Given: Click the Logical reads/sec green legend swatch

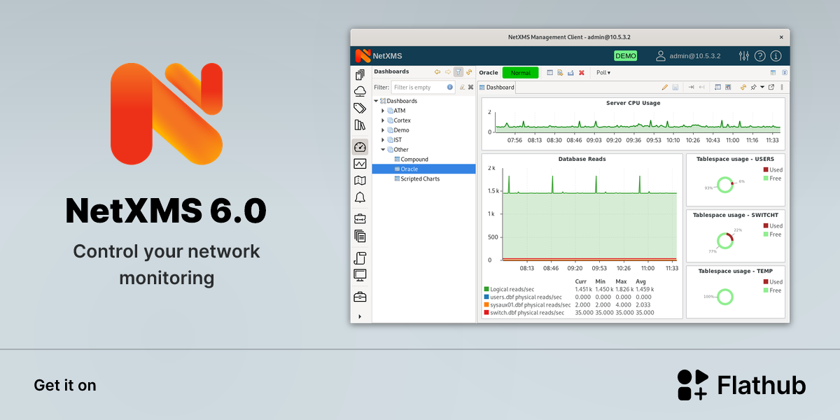Looking at the screenshot, I should [x=486, y=289].
